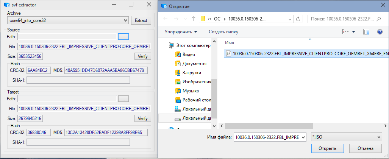The image size is (389, 159).
Task: Open the *.ISO file type dropdown
Action: (346, 137)
